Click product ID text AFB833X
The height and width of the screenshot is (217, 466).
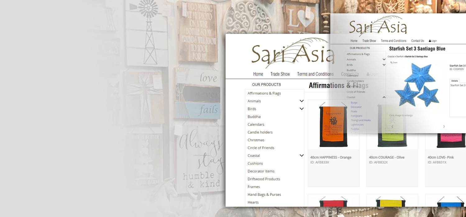click(x=320, y=162)
